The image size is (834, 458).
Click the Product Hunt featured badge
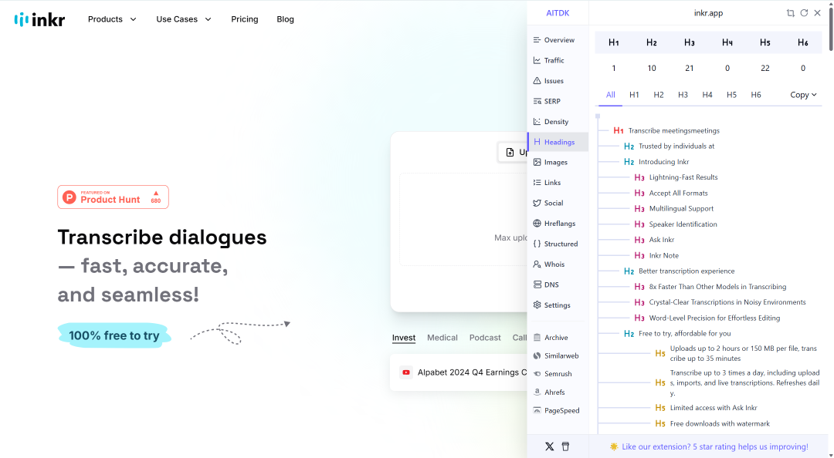[114, 197]
